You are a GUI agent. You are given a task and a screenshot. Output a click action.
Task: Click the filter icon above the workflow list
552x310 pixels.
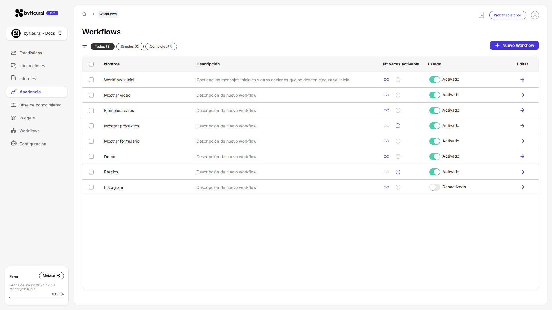pyautogui.click(x=85, y=46)
